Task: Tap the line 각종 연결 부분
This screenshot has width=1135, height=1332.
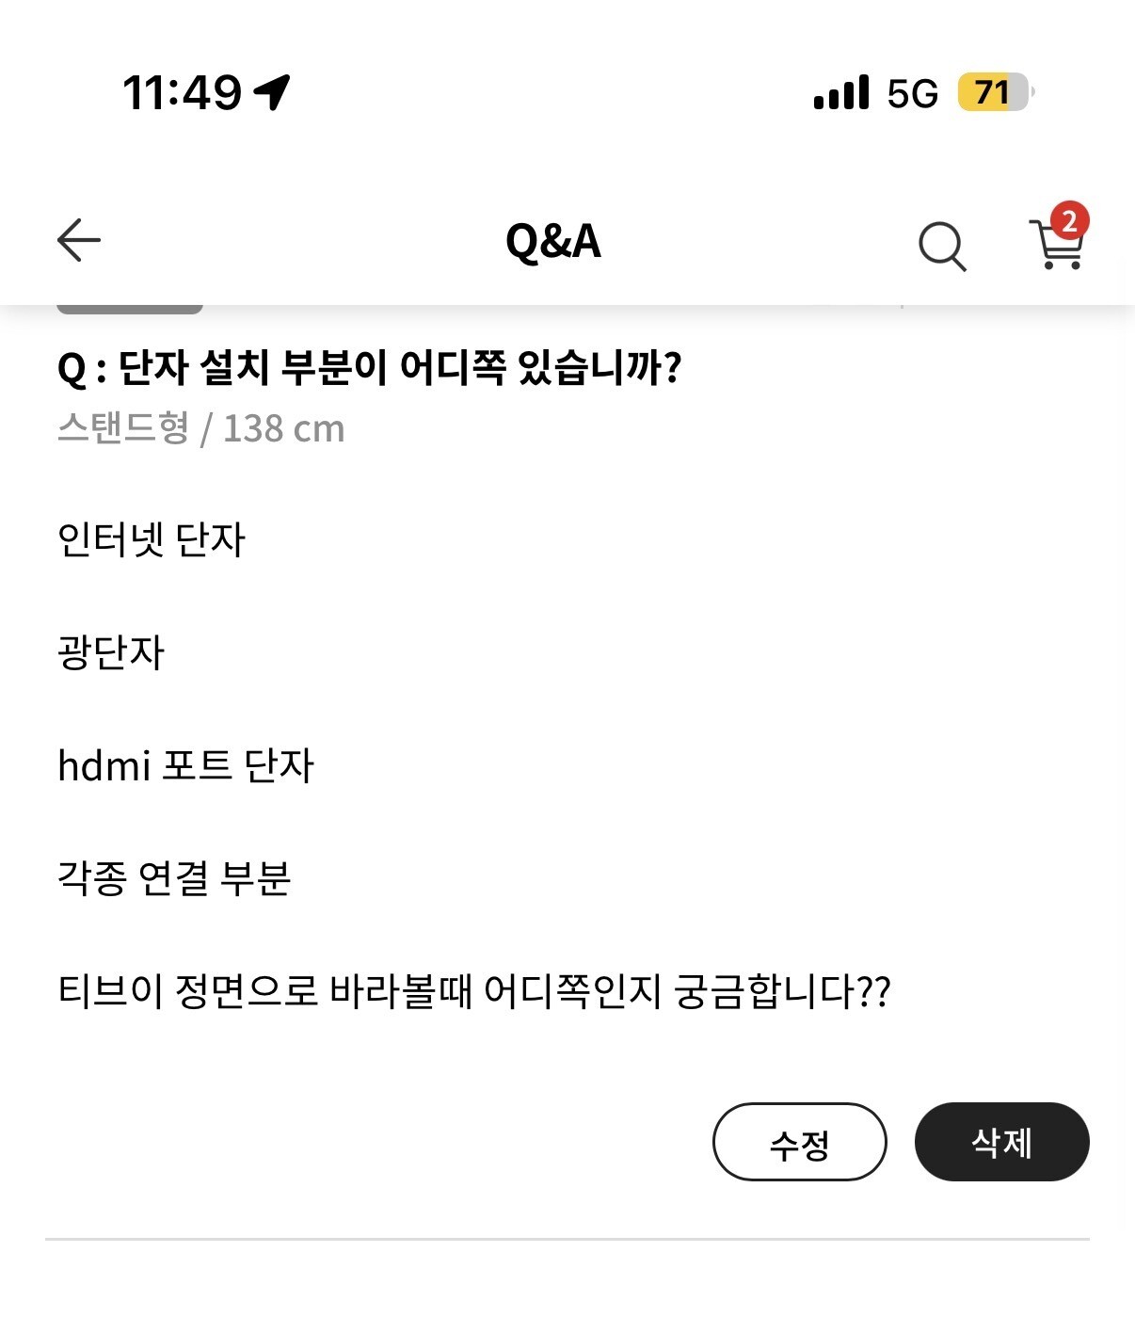Action: click(x=174, y=878)
